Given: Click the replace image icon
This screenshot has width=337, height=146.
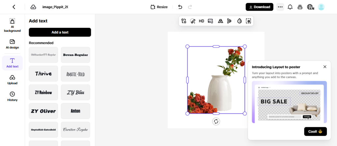Looking at the screenshot, I should [211, 21].
